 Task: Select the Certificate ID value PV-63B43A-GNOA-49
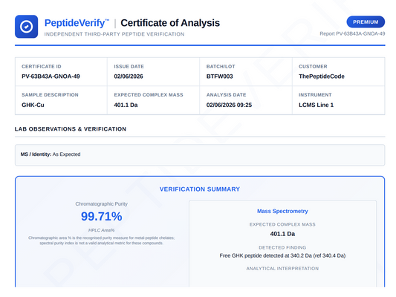(51, 76)
